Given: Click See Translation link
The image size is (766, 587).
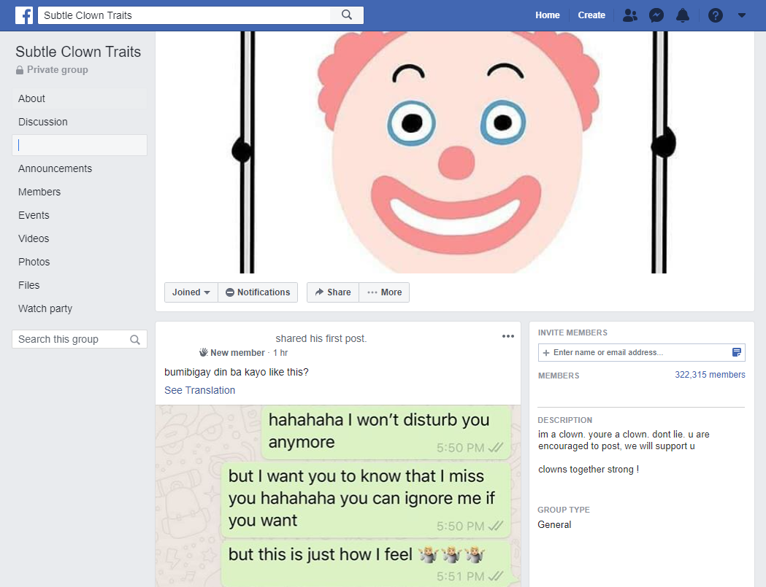Looking at the screenshot, I should 199,390.
